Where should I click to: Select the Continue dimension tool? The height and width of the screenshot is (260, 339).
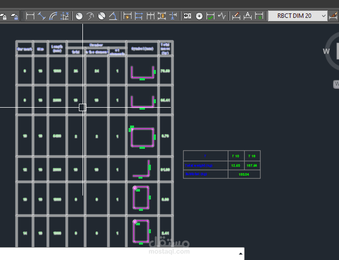coord(150,16)
